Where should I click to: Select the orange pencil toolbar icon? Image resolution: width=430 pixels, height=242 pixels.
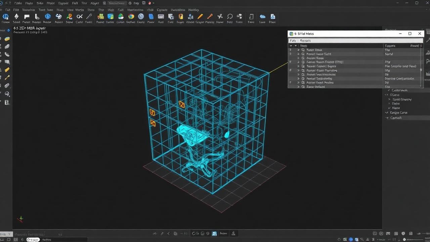[200, 16]
